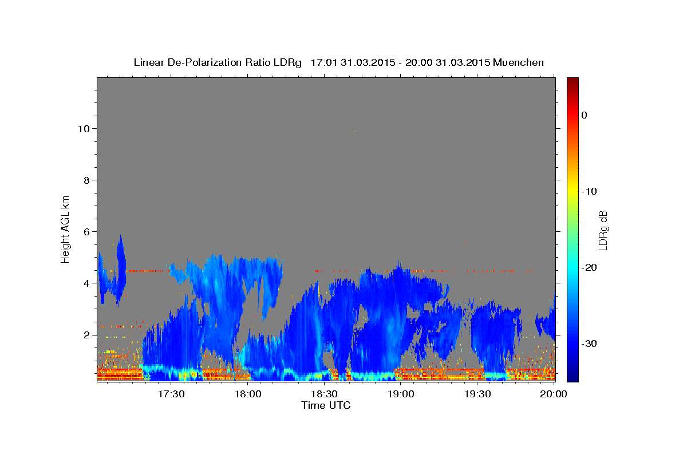
Task: Click the colorbar value '-10'
Action: point(590,191)
